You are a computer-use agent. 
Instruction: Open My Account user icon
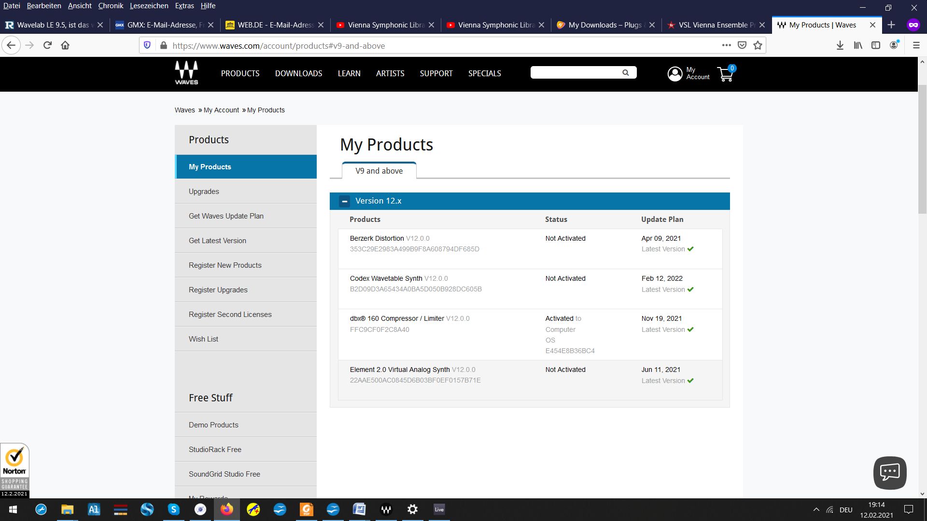tap(674, 73)
